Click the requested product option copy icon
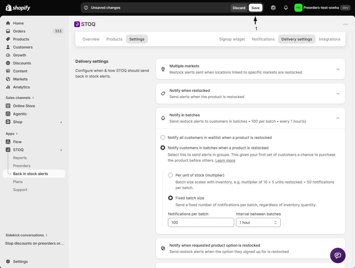This screenshot has height=268, width=355. click(163, 248)
